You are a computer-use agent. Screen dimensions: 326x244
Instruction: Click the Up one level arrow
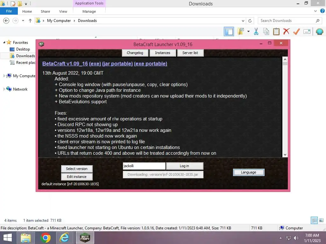click(x=30, y=21)
